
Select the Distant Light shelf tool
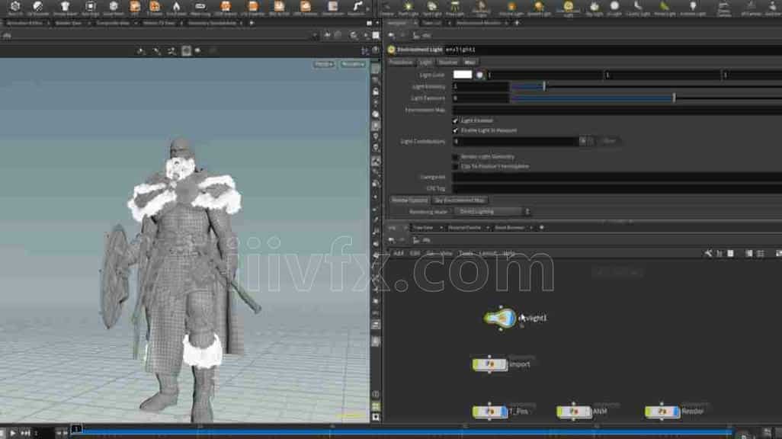pyautogui.click(x=538, y=8)
